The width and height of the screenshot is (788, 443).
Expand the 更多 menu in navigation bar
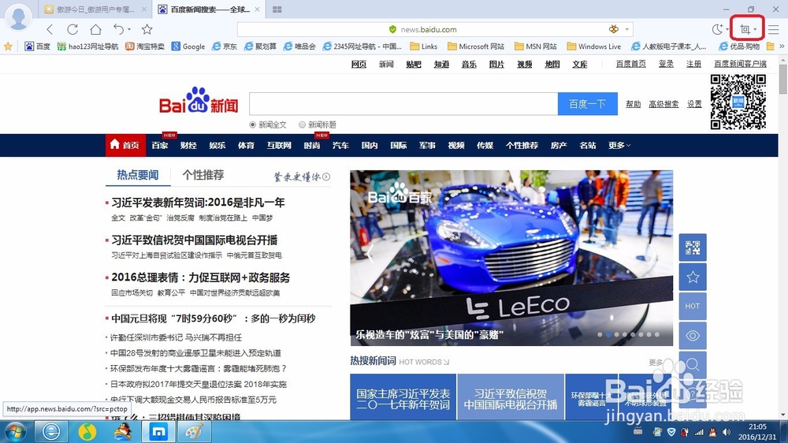coord(619,145)
